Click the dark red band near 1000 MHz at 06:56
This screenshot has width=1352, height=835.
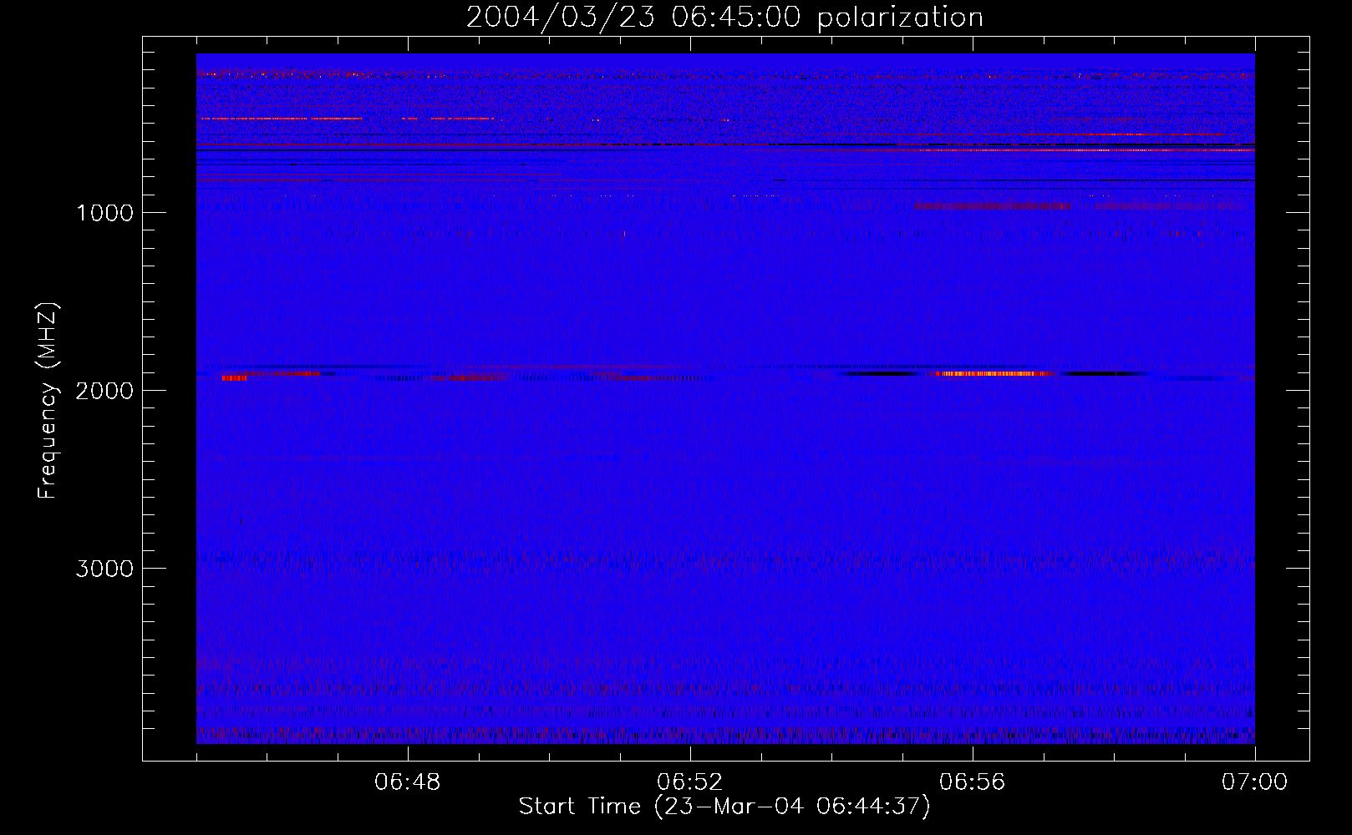[993, 206]
